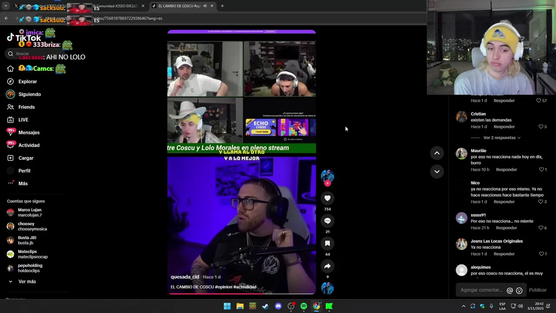This screenshot has width=556, height=313.
Task: Show hidden system tray icons
Action: pos(463,306)
